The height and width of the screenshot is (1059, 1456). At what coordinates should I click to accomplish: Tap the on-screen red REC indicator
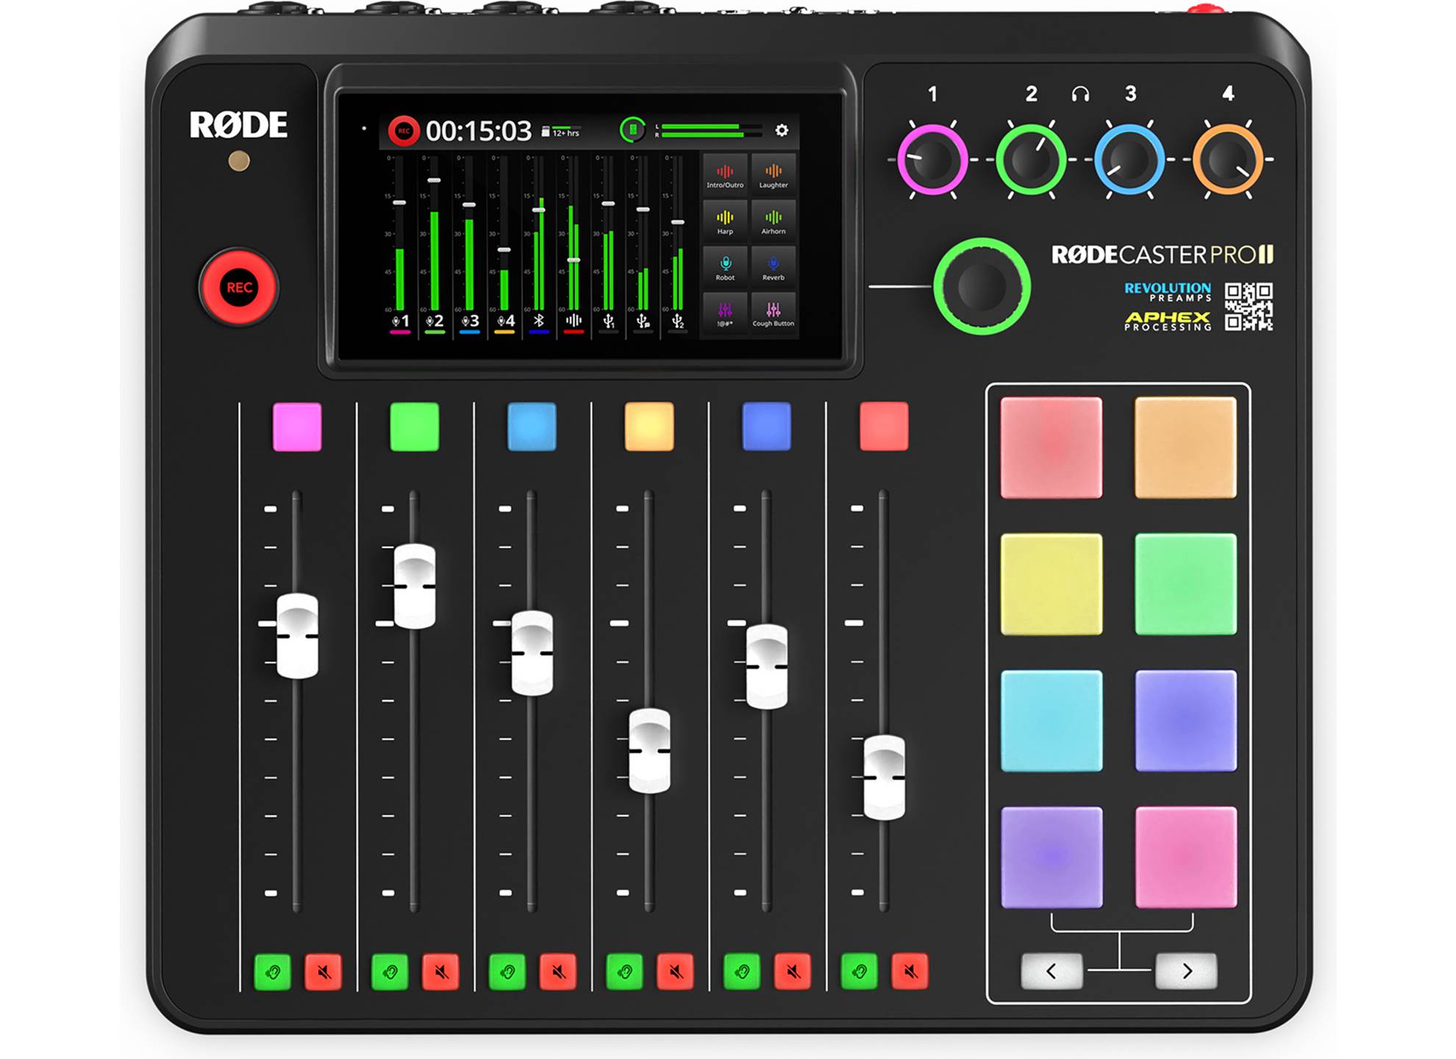pyautogui.click(x=403, y=131)
